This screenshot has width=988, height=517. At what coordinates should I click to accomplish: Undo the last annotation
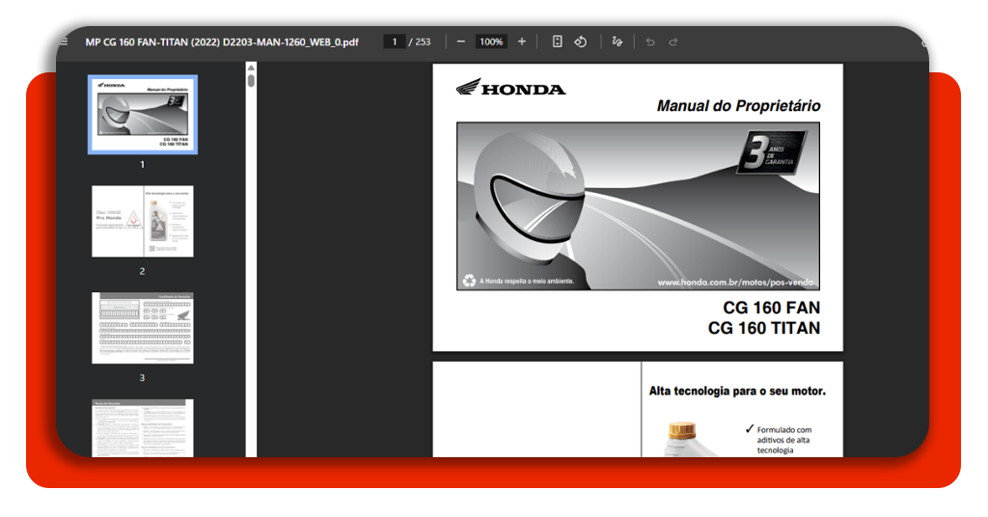[650, 41]
